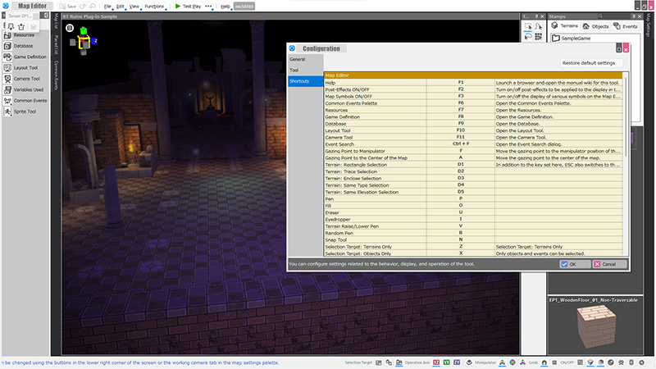Select the rectangle selection tool

click(528, 26)
